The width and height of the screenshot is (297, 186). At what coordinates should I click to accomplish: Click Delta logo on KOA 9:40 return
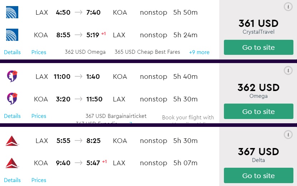pos(12,163)
